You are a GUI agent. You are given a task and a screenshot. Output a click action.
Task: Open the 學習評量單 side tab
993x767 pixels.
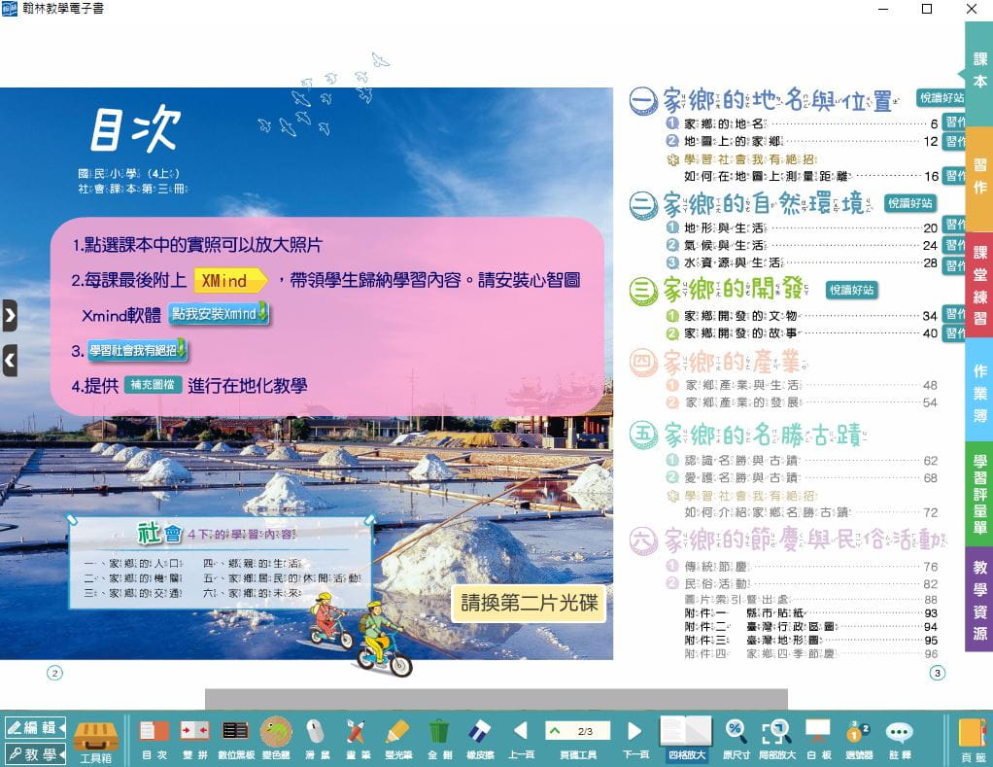(979, 494)
